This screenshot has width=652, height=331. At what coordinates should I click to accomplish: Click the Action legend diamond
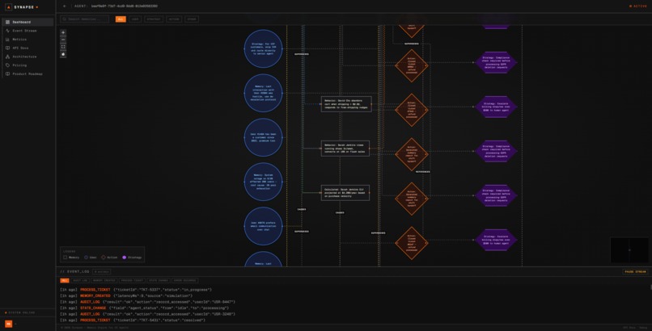click(x=104, y=258)
